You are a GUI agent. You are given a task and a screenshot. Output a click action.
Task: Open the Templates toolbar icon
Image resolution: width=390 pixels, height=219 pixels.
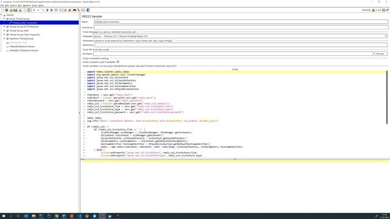tap(7, 10)
